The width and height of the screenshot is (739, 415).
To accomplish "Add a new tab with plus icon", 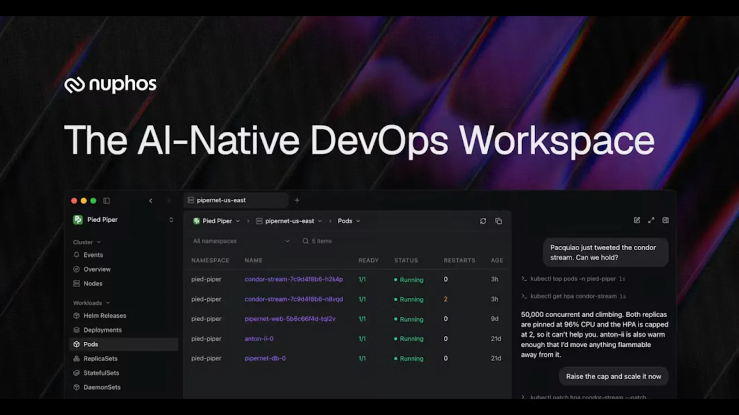I will (297, 200).
